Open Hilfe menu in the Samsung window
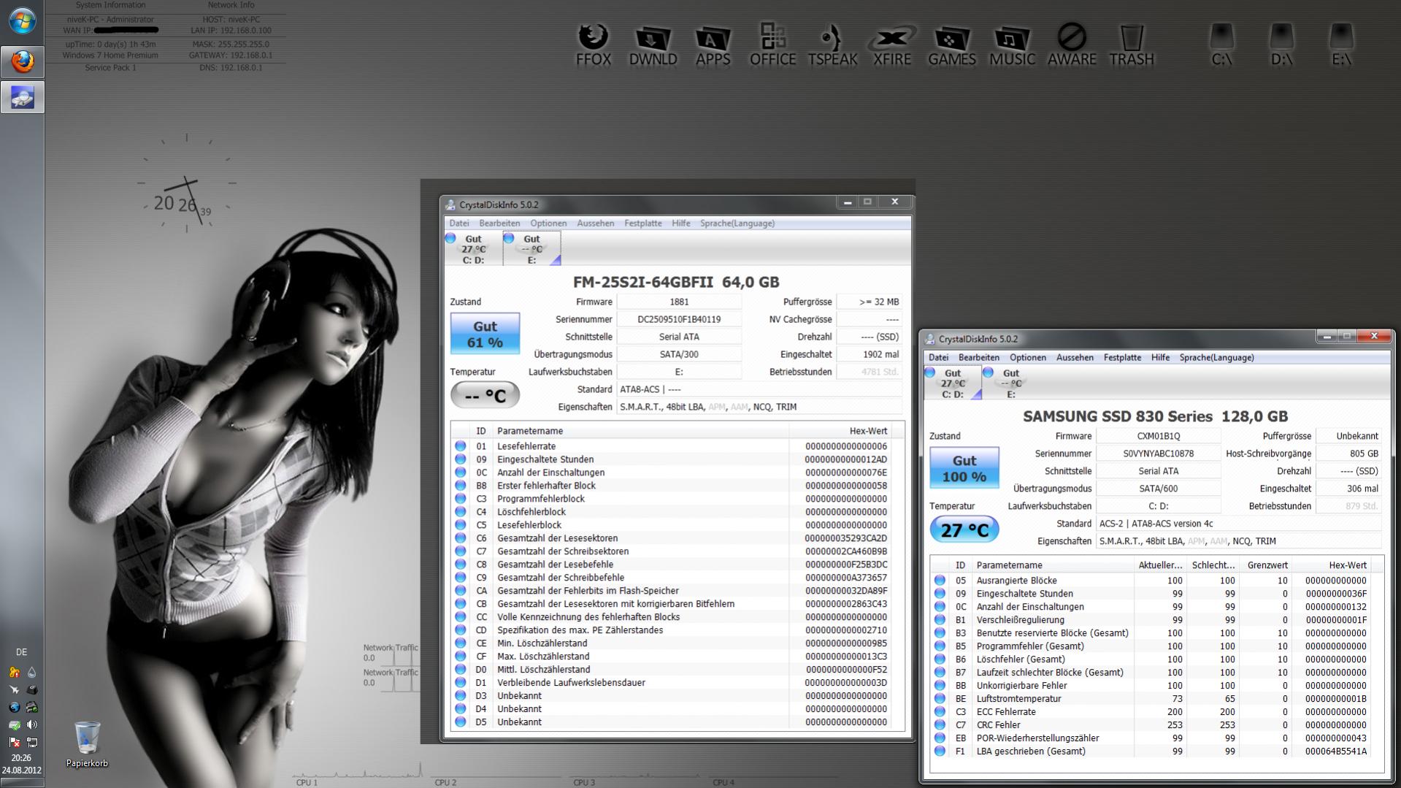Image resolution: width=1401 pixels, height=788 pixels. pyautogui.click(x=1160, y=358)
